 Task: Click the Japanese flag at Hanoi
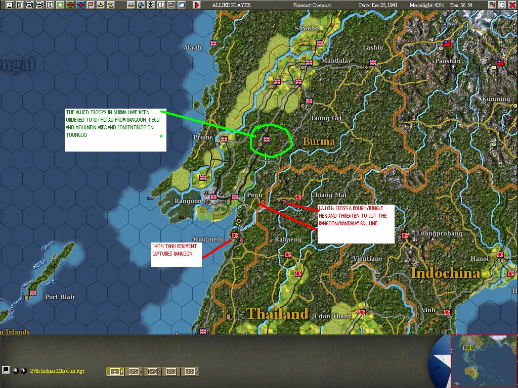500,255
